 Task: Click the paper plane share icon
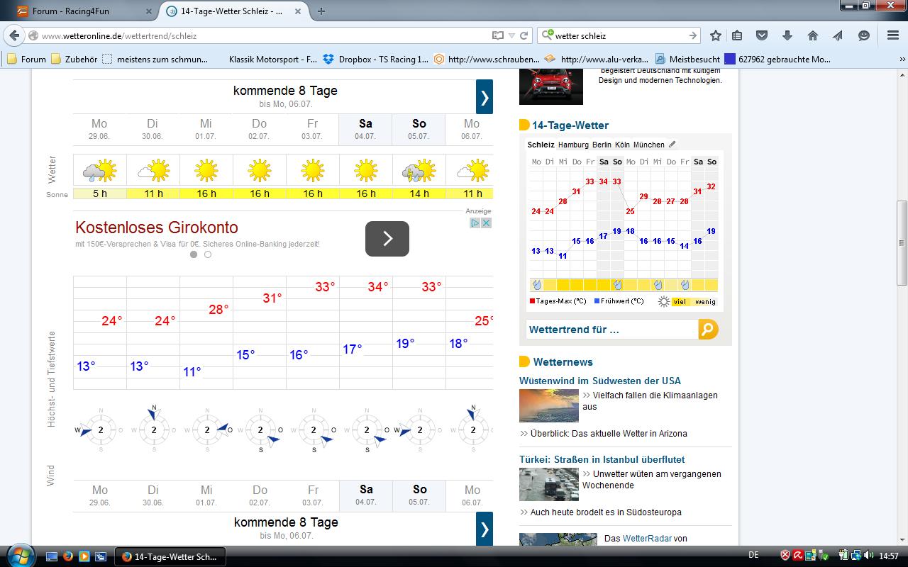[838, 35]
